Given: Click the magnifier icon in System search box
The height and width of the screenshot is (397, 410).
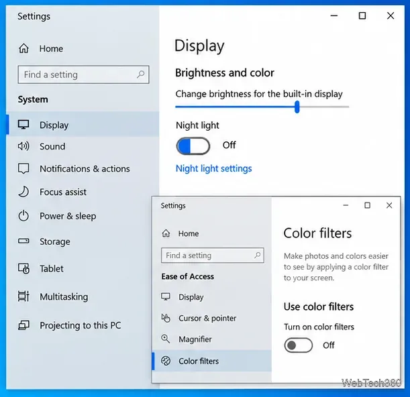Looking at the screenshot, I should point(141,74).
